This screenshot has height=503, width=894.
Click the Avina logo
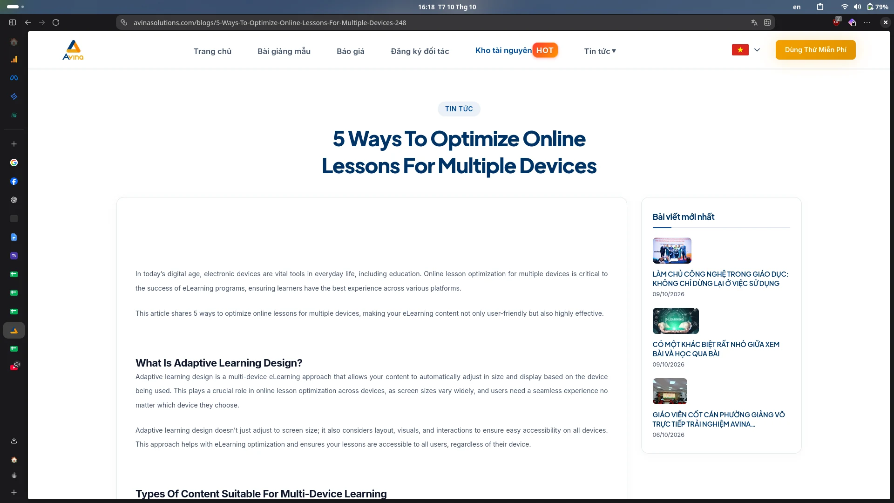coord(73,50)
